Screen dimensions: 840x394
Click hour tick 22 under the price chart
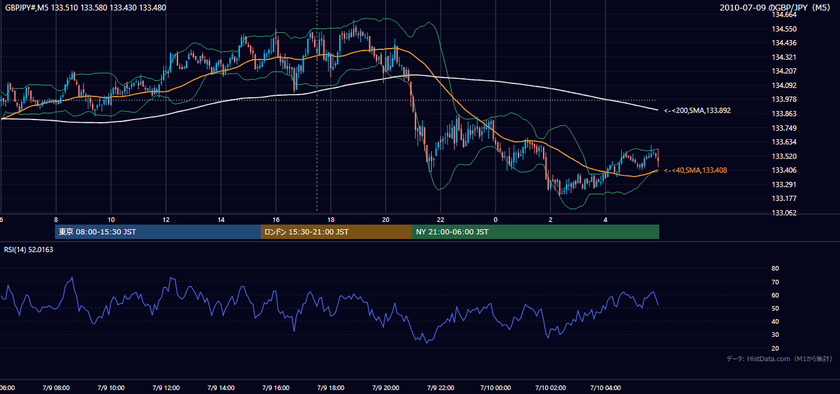click(440, 219)
